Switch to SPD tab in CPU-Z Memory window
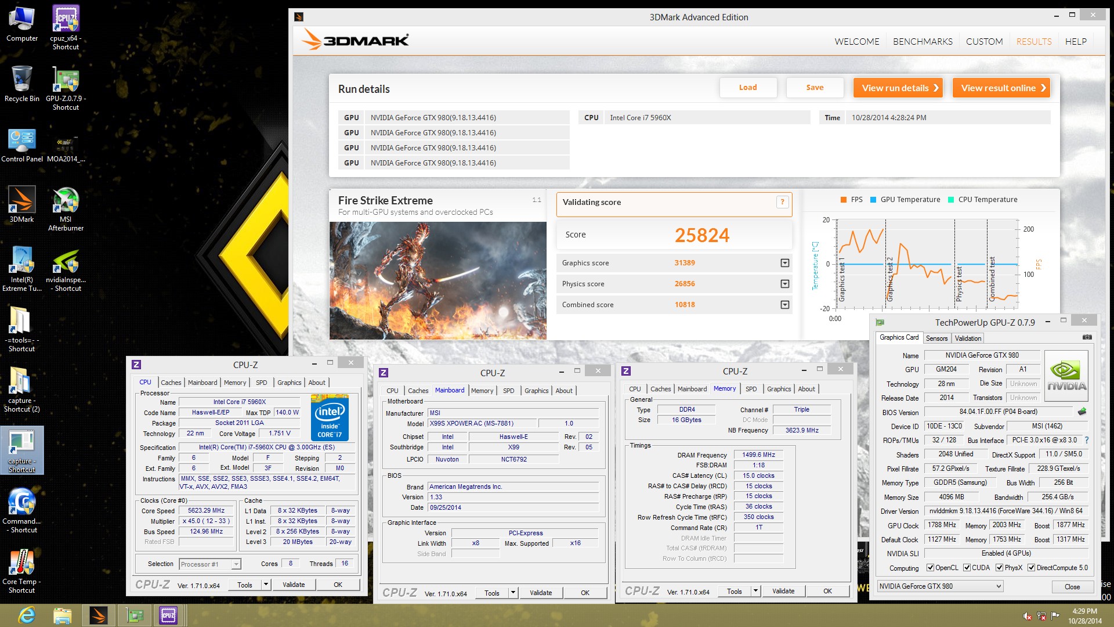The width and height of the screenshot is (1114, 627). point(751,389)
